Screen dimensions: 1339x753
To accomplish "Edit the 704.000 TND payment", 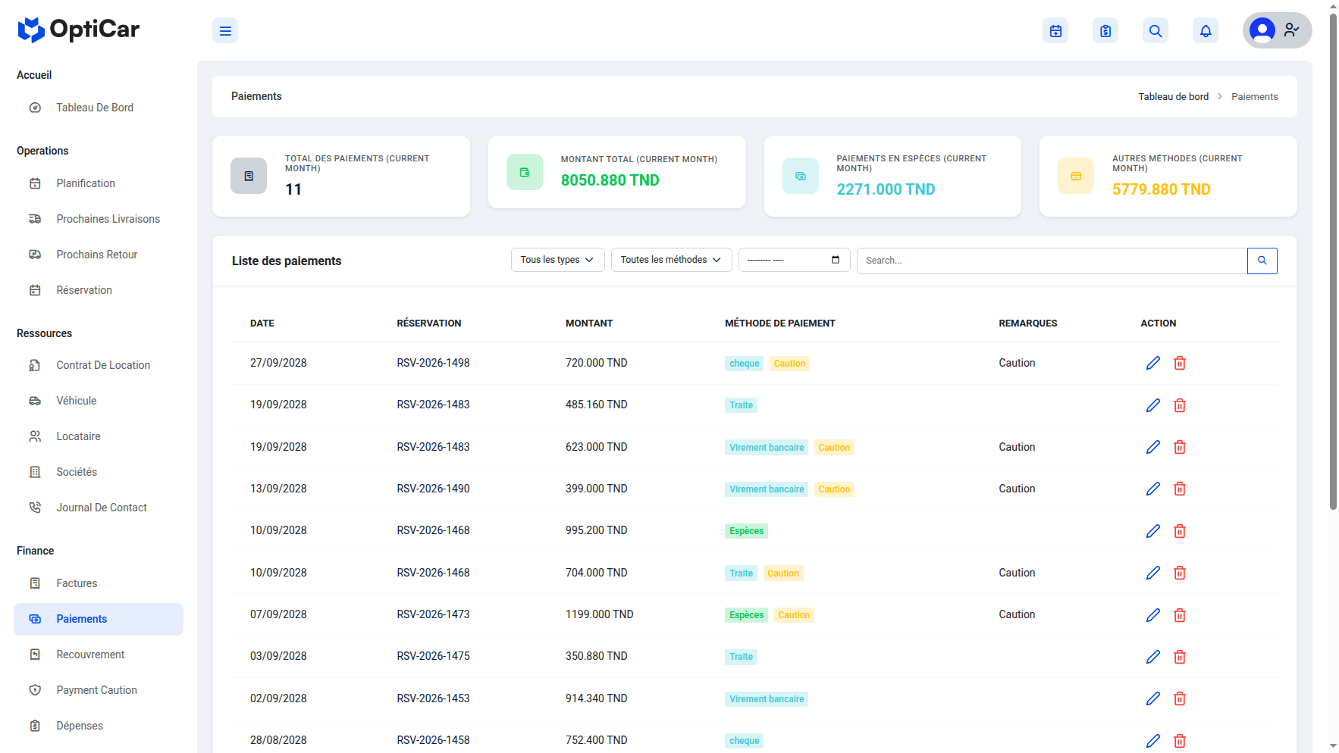I will (1153, 573).
